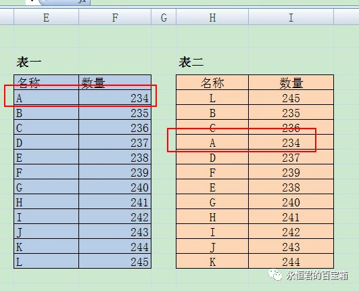
Task: Select cell 244 in orange table
Action: [291, 261]
